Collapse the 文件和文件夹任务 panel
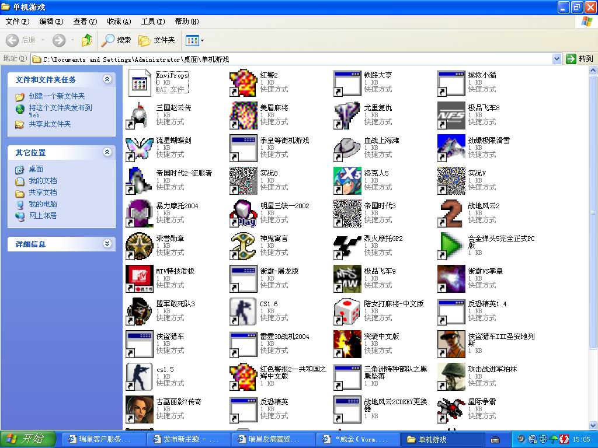Viewport: 598px width, 448px height. pos(107,79)
